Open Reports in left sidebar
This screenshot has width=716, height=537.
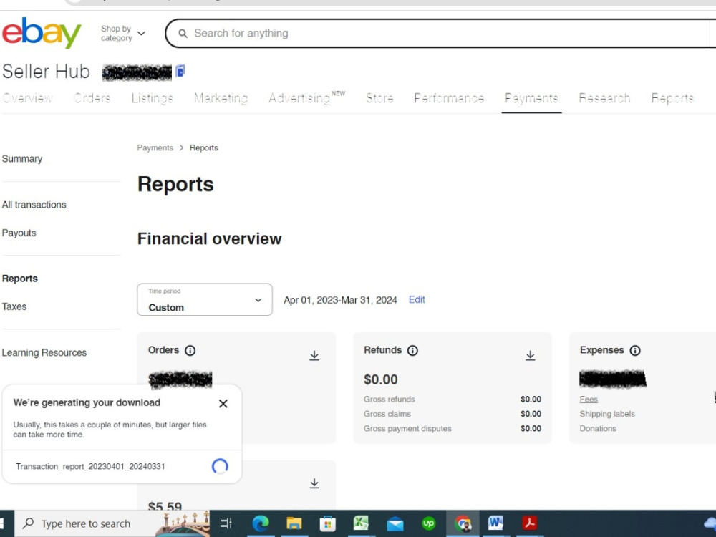pyautogui.click(x=19, y=279)
